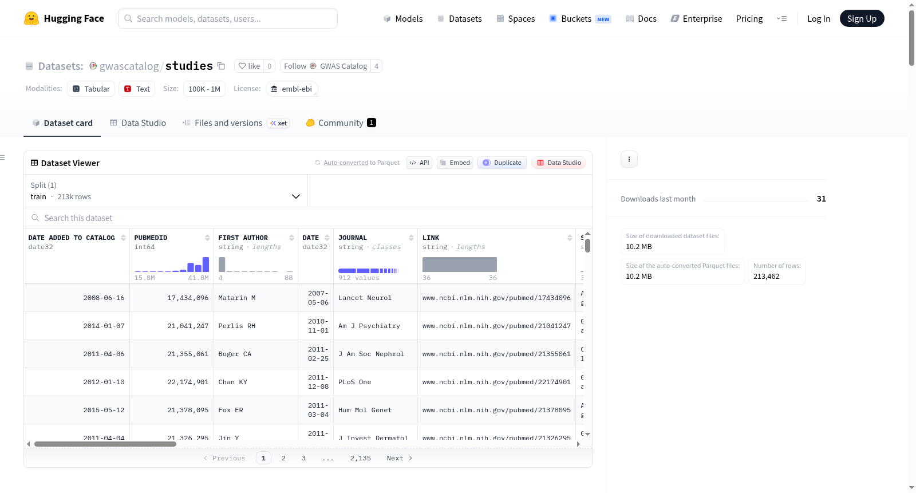Screen dimensions: 916x493
Task: Sort by DATE ADDED TO CATALOG column
Action: coord(123,238)
